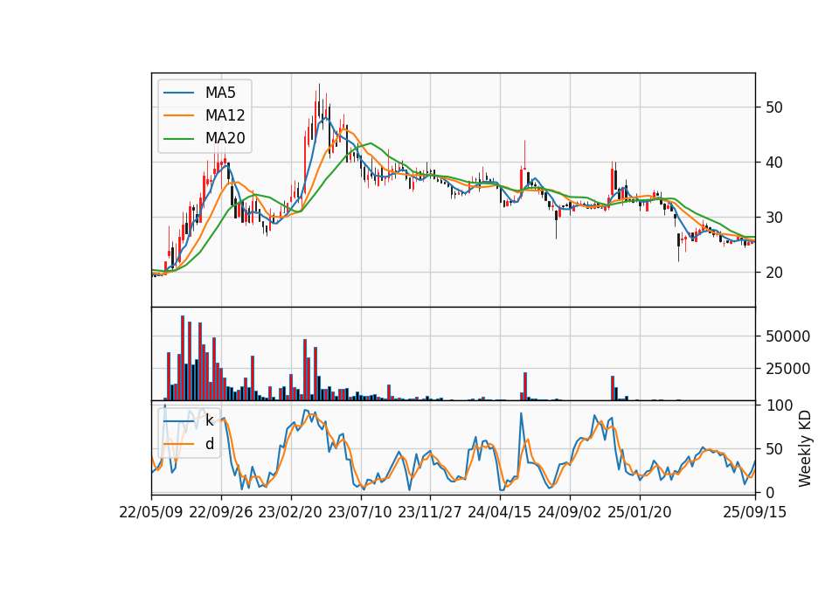Click the orange MA12 legend line sample
This screenshot has width=839, height=603.
178,115
